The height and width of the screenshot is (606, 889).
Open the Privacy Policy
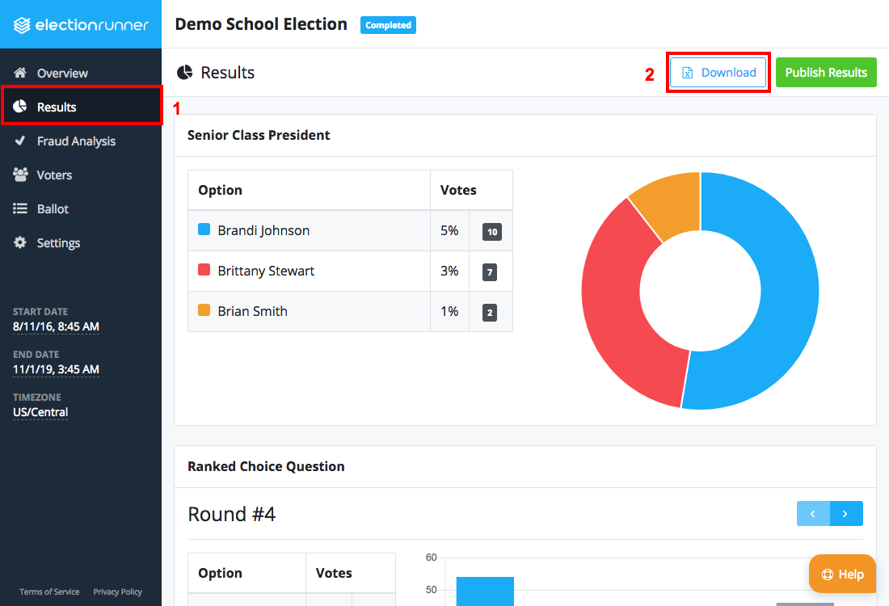[x=117, y=591]
